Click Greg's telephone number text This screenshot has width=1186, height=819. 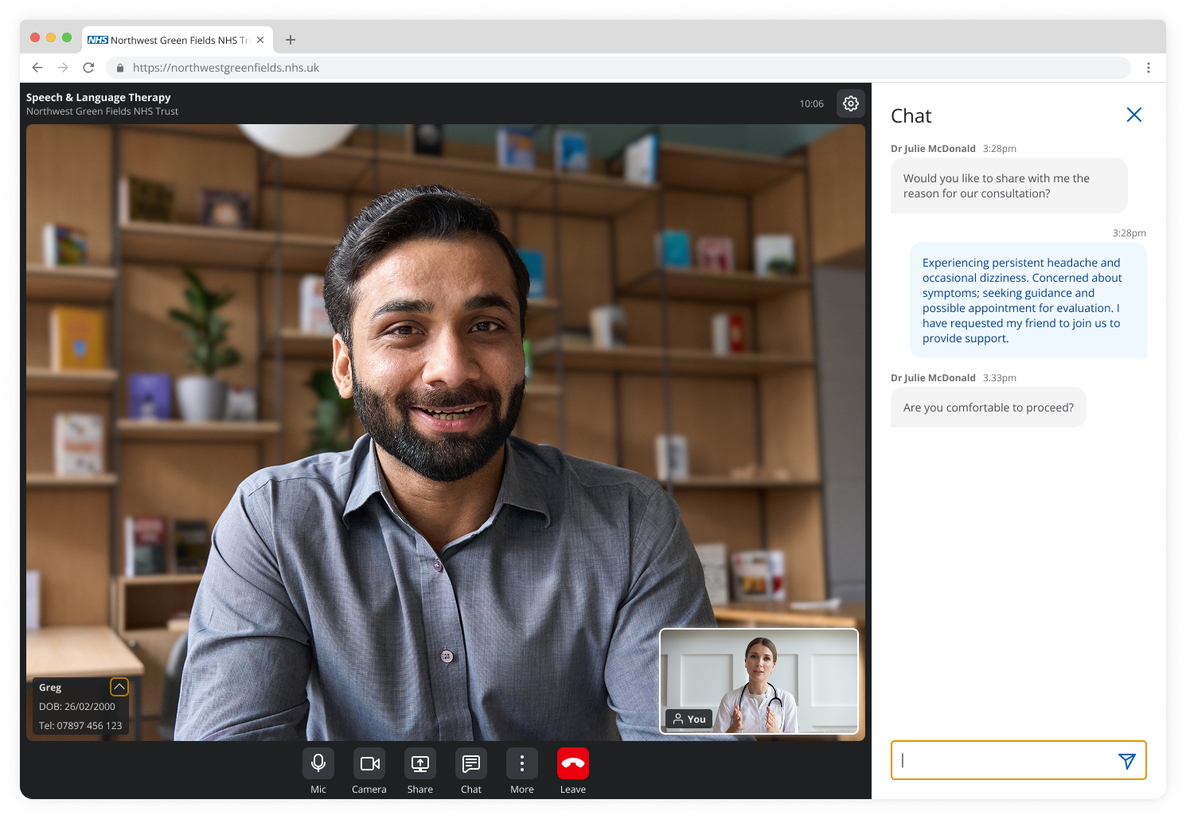(80, 726)
